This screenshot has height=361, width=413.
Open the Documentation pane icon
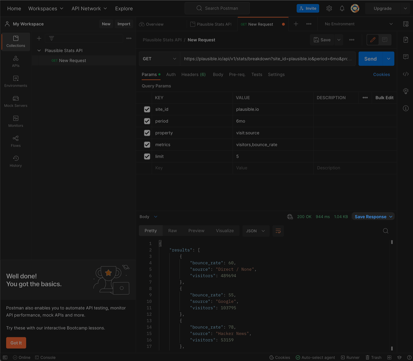point(406,40)
